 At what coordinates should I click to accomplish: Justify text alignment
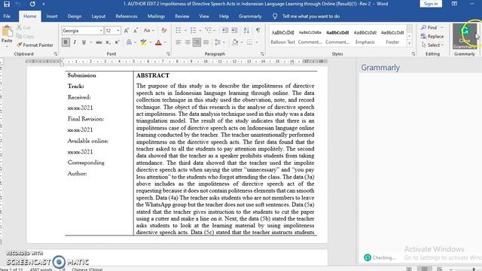coord(206,42)
